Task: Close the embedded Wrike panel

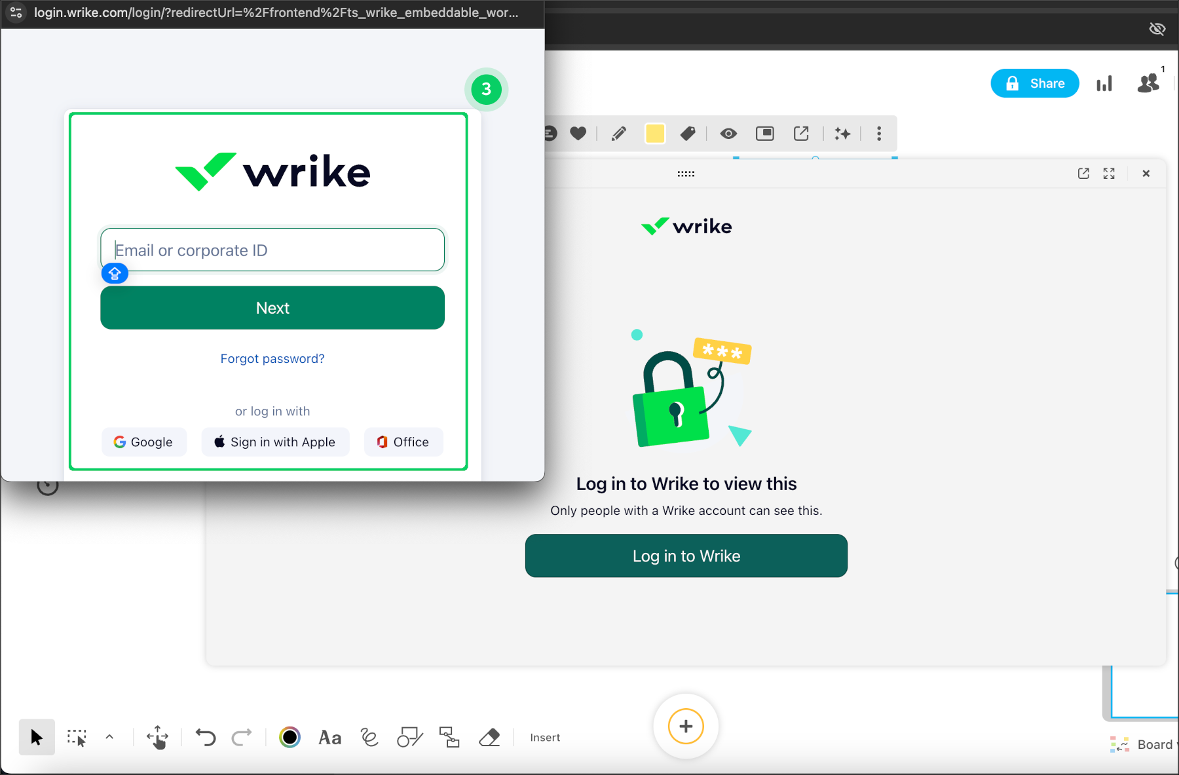Action: 1146,174
